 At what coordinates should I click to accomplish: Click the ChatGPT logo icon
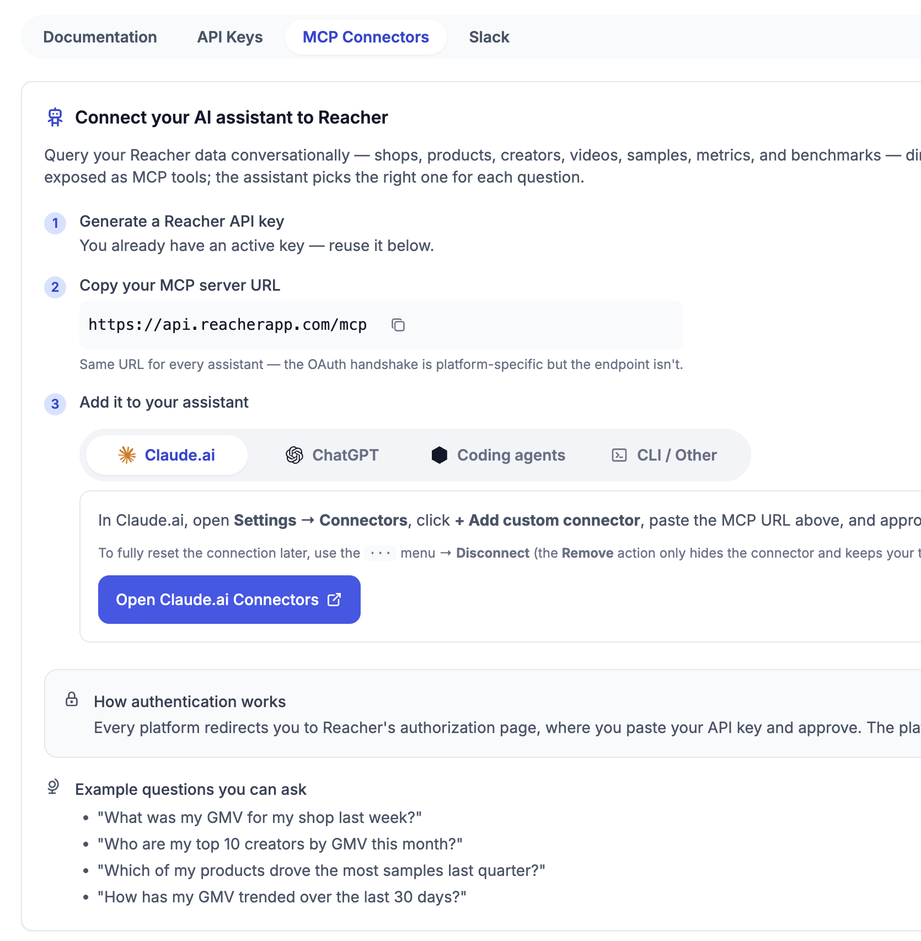tap(294, 455)
